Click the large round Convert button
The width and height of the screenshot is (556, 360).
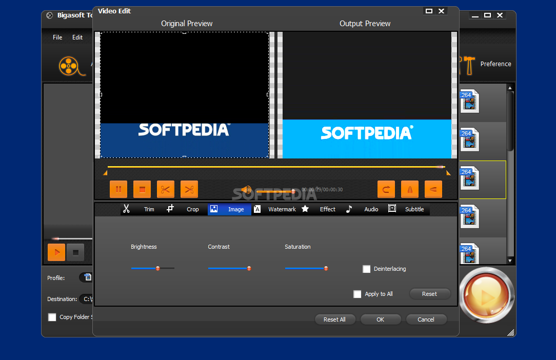(x=486, y=295)
